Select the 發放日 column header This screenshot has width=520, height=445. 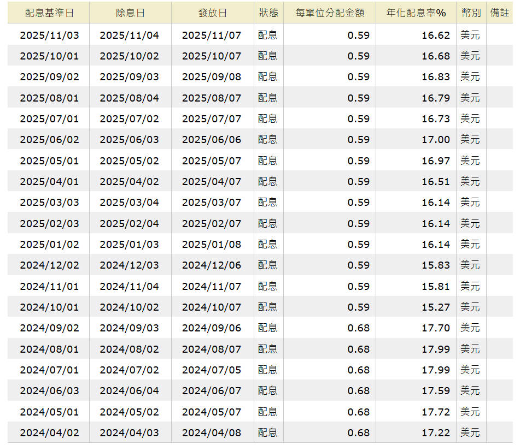click(x=212, y=13)
